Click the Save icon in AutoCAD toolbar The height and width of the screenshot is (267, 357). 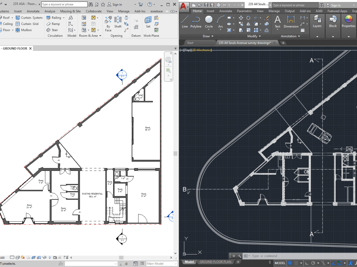tap(206, 5)
